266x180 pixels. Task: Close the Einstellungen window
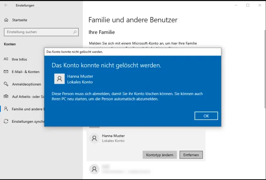(x=260, y=5)
